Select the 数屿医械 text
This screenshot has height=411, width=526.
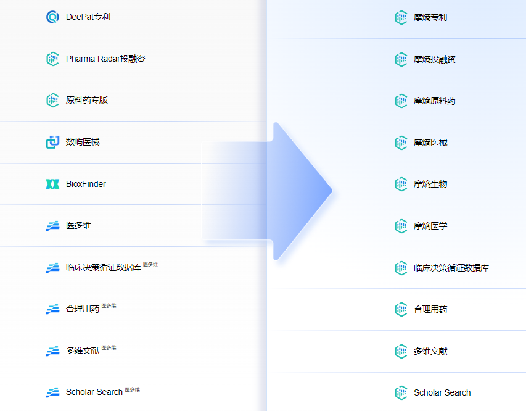pyautogui.click(x=83, y=142)
